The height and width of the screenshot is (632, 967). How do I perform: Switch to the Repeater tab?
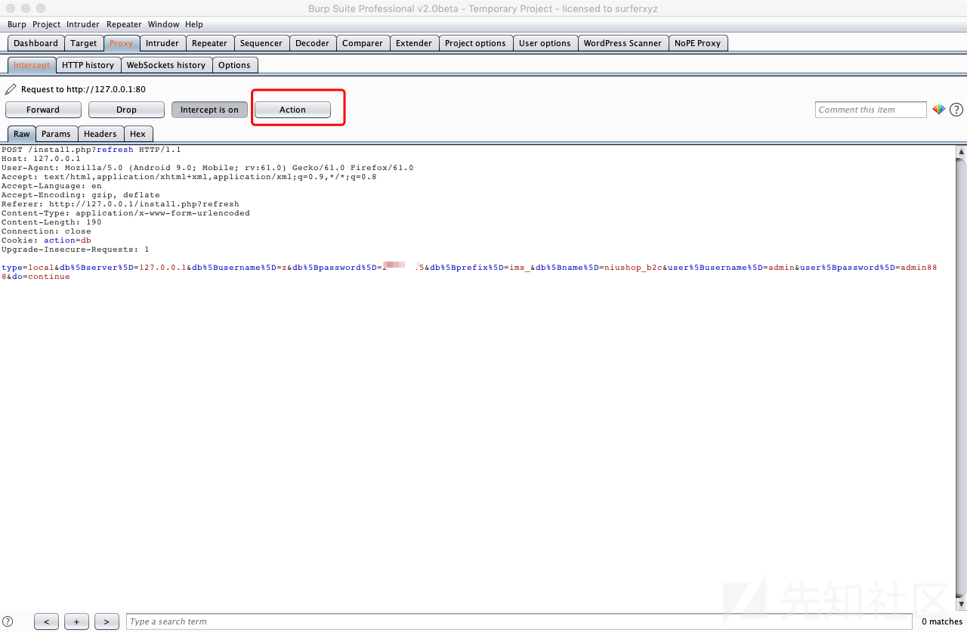tap(209, 43)
